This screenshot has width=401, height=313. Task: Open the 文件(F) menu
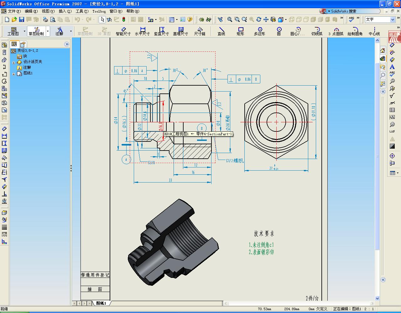click(x=14, y=11)
